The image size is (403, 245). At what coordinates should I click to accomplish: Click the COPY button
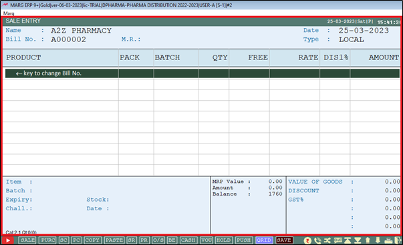click(x=92, y=240)
